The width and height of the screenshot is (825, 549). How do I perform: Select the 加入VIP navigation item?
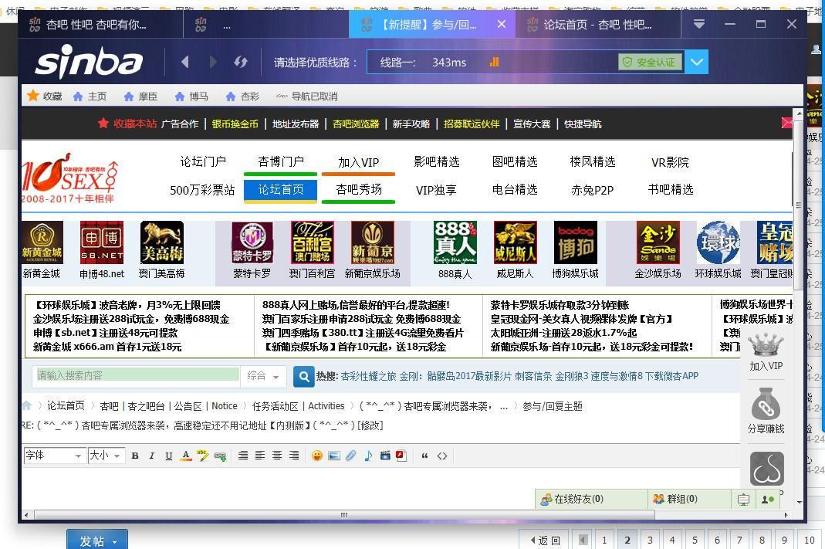(x=359, y=162)
